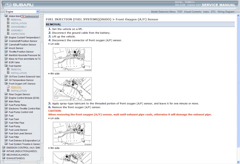Click the folder icon beside Rear Oxygen Sensor
Screen dimensions: 240x164
click(x=6, y=94)
